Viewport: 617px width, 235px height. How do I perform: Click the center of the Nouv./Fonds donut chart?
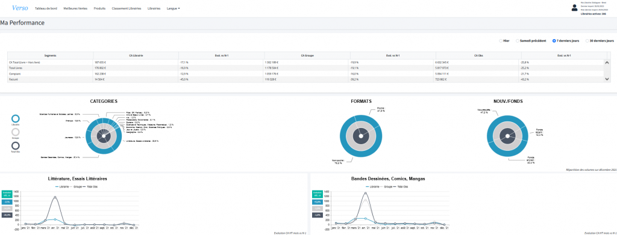click(x=507, y=136)
